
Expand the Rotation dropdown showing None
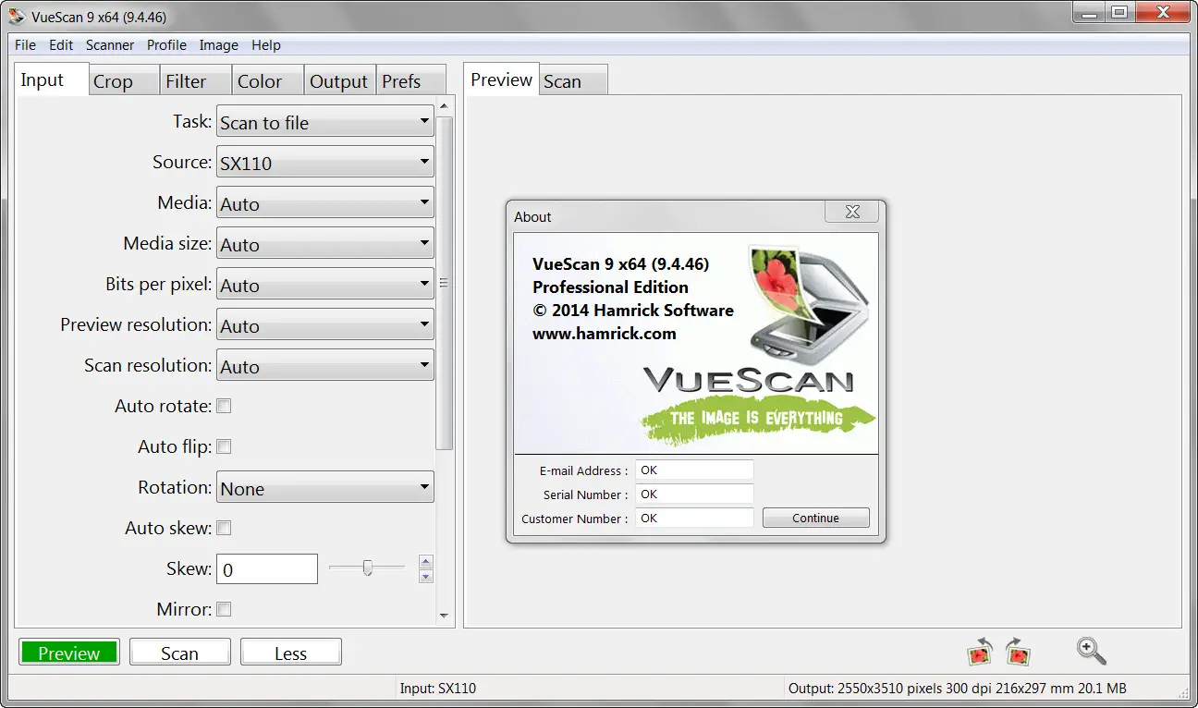[x=325, y=488]
